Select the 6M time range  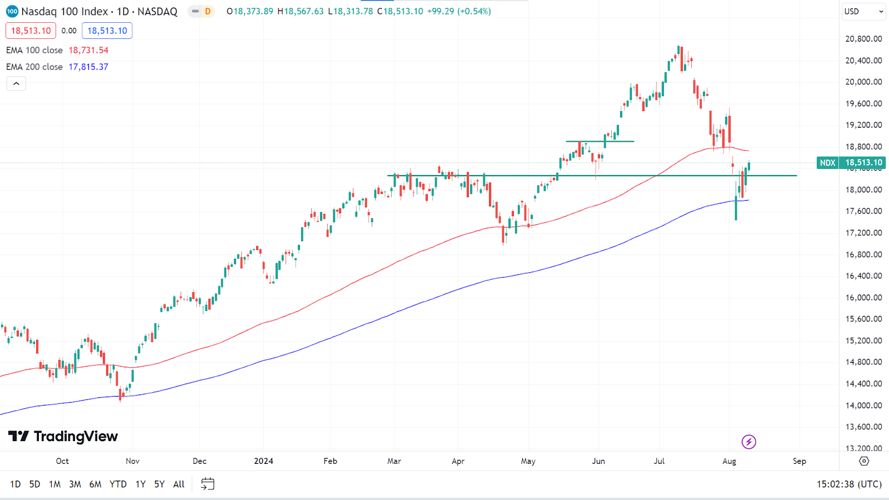(x=96, y=484)
